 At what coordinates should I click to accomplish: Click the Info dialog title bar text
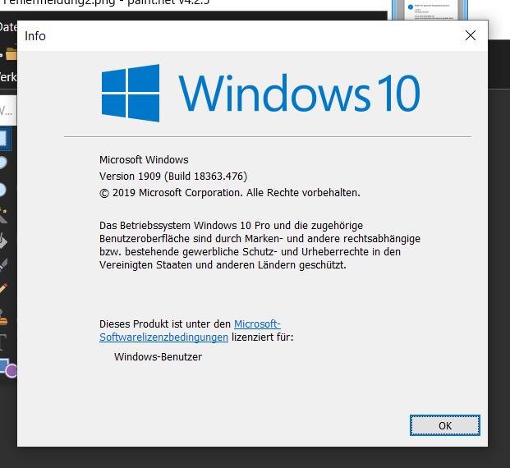coord(35,36)
